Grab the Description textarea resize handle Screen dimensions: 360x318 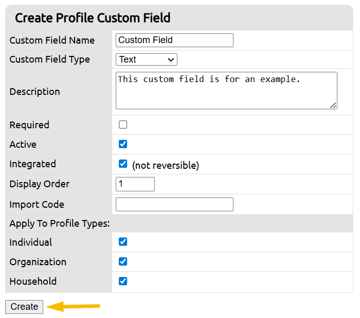click(333, 106)
